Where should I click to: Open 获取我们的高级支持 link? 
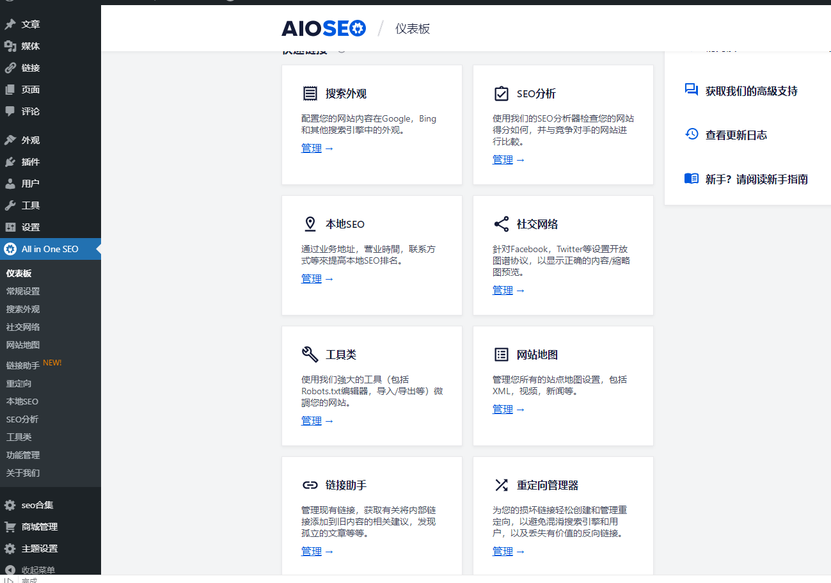tap(751, 91)
